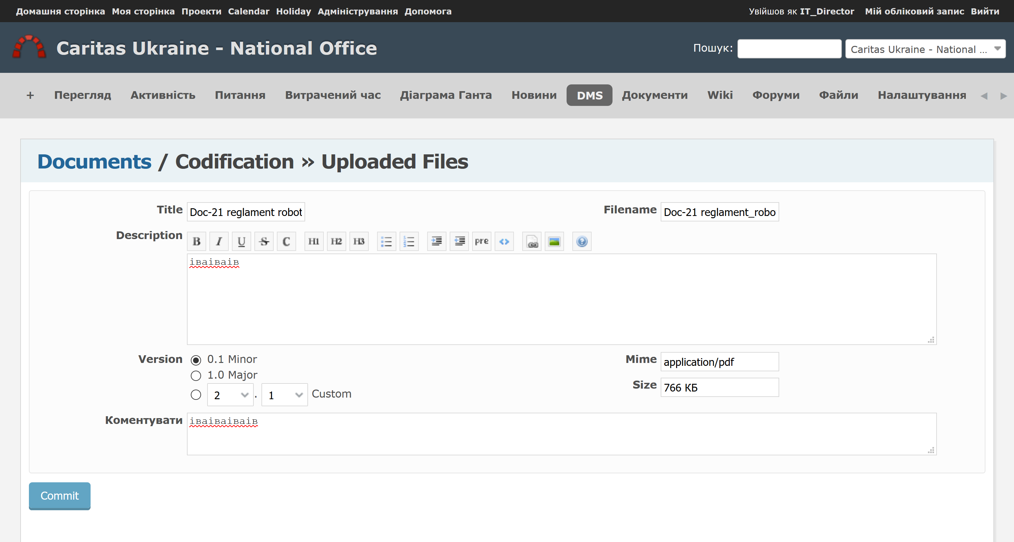Open the Діаграма Ганта tab

click(x=445, y=95)
